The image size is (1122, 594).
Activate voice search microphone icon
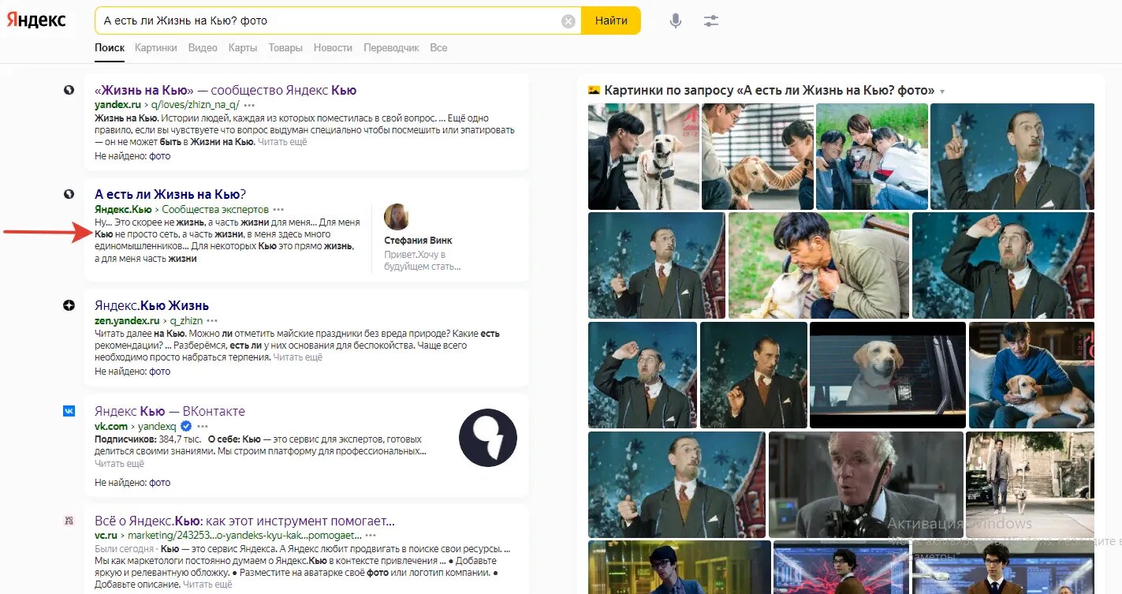coord(676,21)
